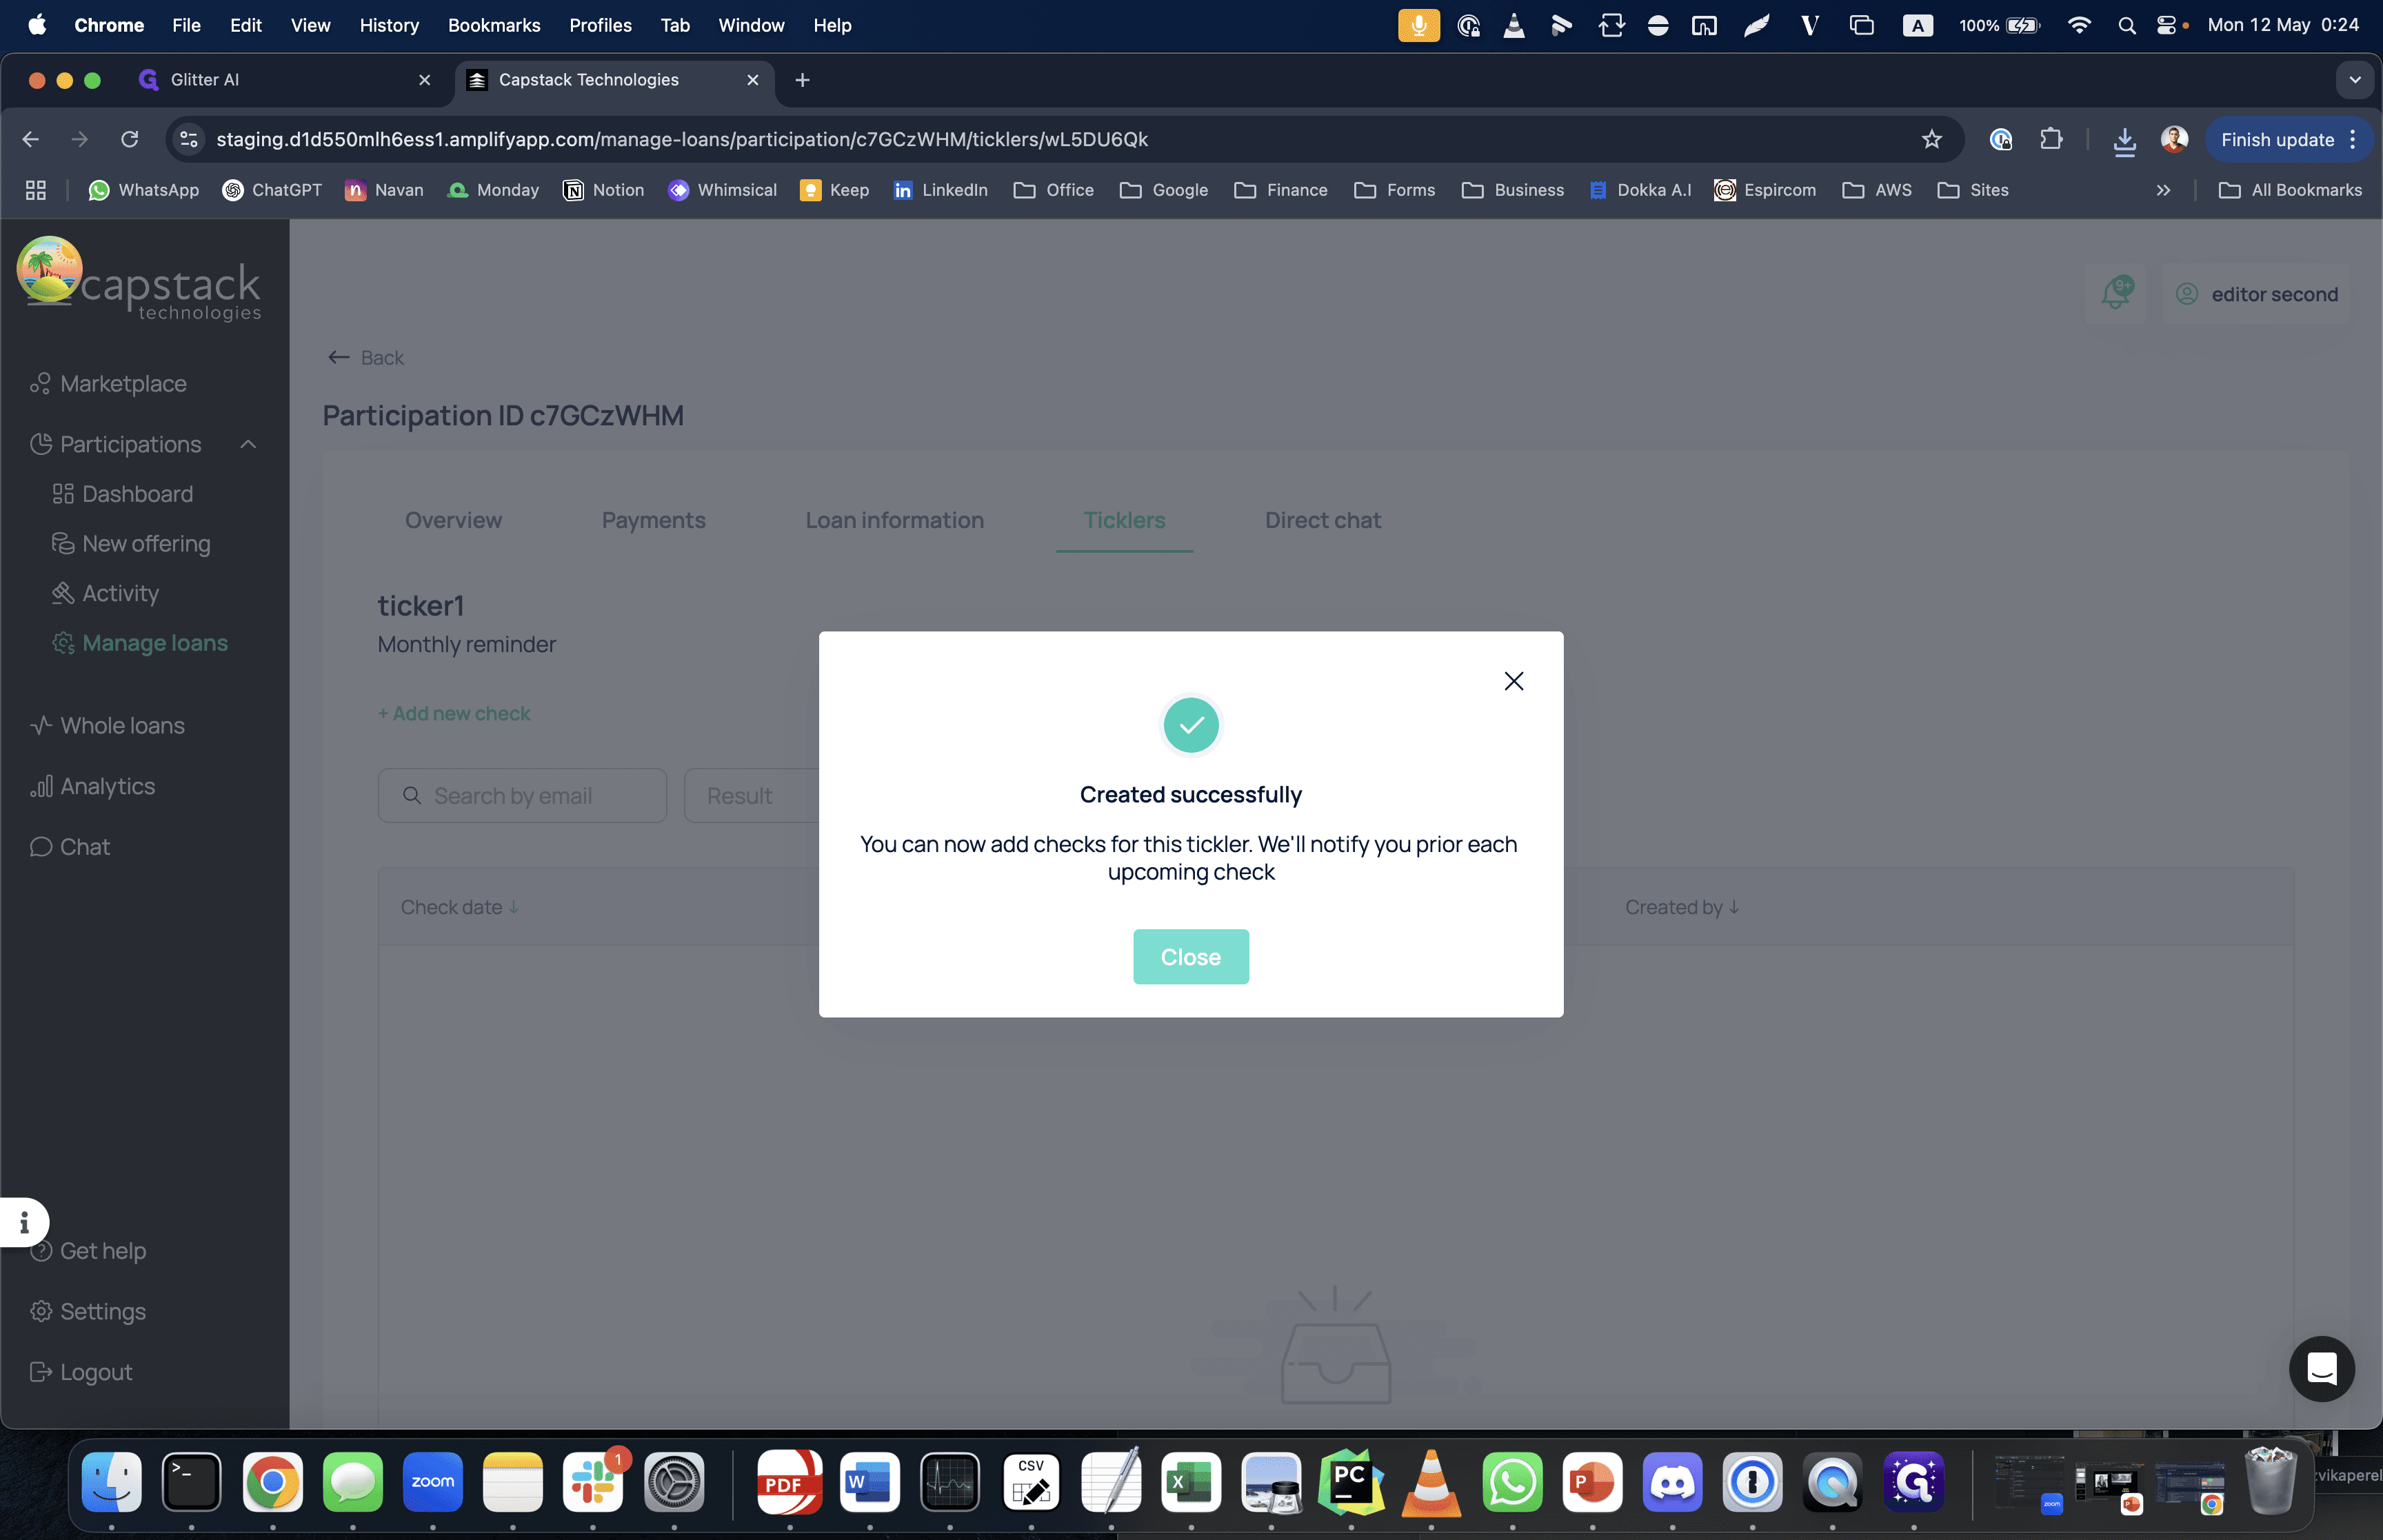Open the ChatGPT bookmark
The image size is (2383, 1540).
[x=272, y=190]
